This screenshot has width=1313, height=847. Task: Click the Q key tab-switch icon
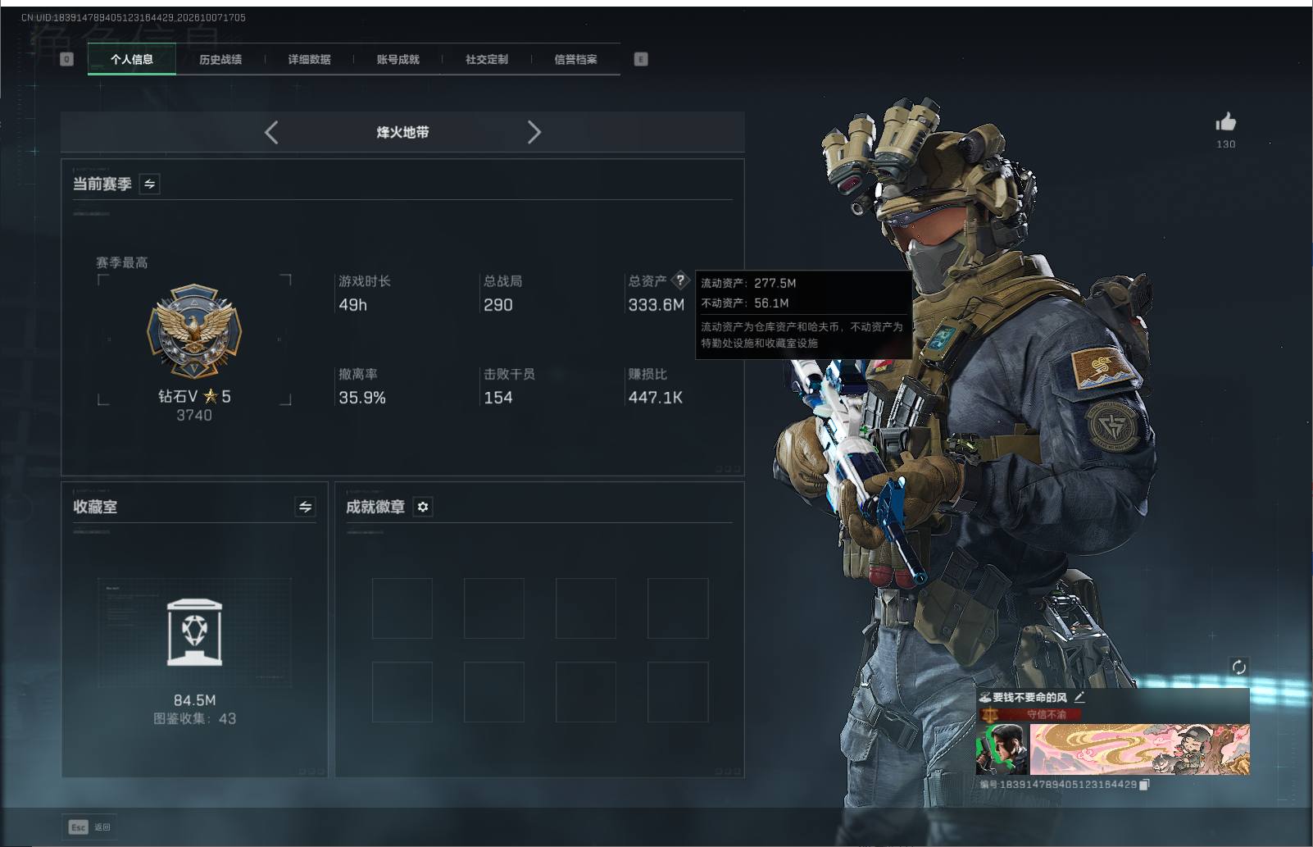point(67,59)
